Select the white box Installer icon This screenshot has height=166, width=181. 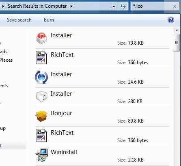pyautogui.click(x=41, y=97)
